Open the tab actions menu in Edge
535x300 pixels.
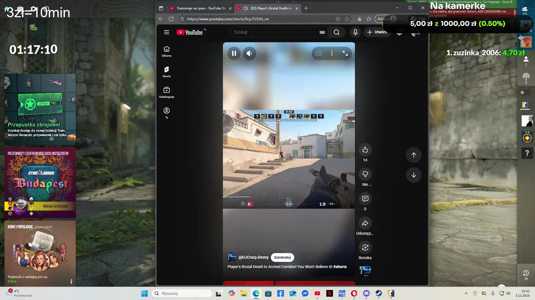(161, 8)
